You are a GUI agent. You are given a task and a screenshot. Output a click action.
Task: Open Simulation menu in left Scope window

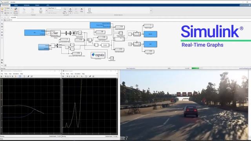tap(16, 74)
